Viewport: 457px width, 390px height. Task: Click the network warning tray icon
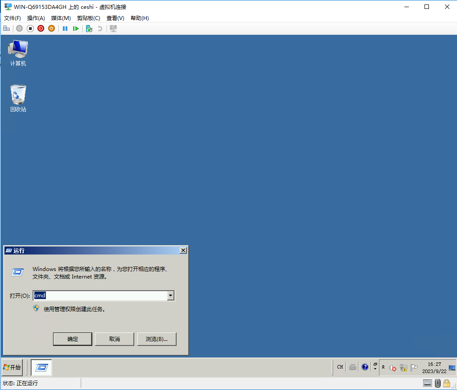(x=403, y=368)
